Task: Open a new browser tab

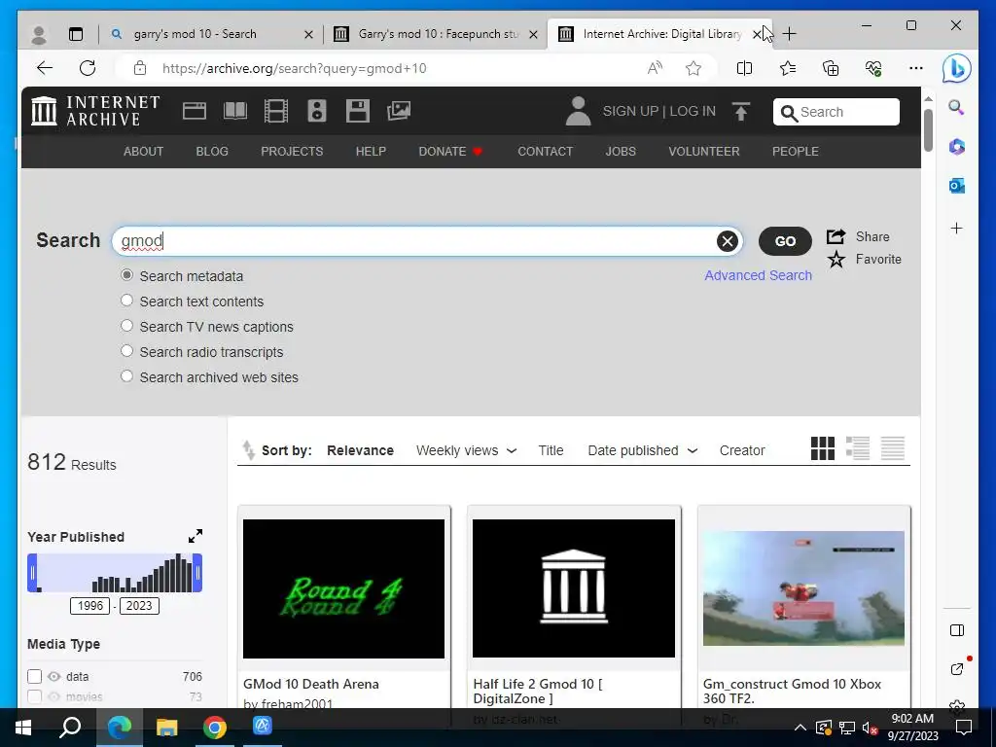Action: [790, 34]
